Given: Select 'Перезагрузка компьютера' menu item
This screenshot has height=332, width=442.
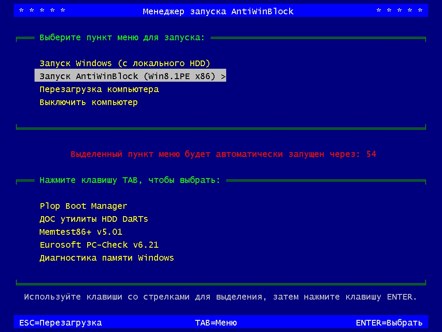Looking at the screenshot, I should click(99, 89).
